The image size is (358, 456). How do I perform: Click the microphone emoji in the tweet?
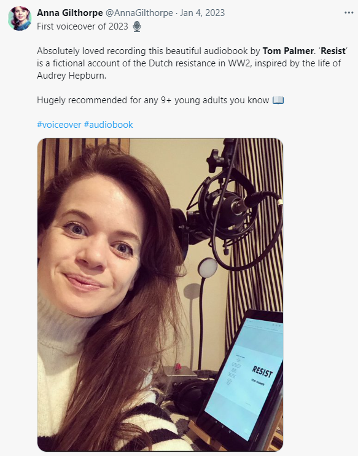pos(137,26)
